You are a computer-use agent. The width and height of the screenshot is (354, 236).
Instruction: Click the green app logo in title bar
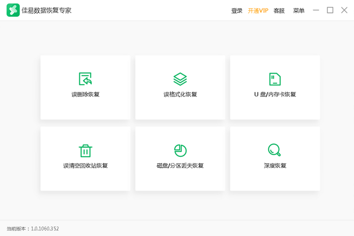tap(13, 10)
